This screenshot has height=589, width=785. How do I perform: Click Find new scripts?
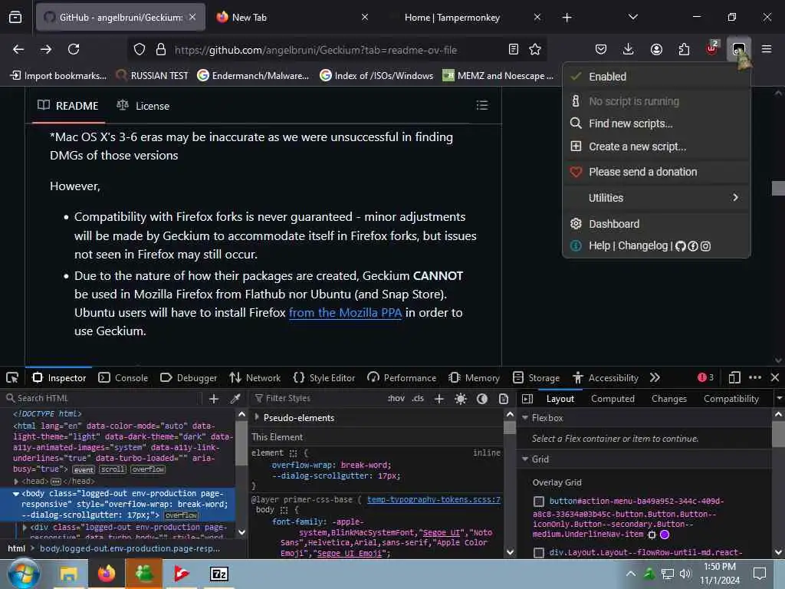pyautogui.click(x=656, y=123)
